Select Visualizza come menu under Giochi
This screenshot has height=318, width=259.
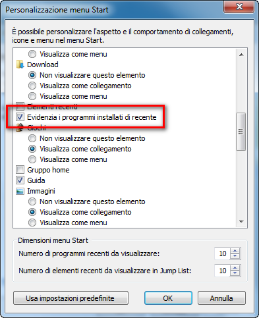click(x=32, y=159)
